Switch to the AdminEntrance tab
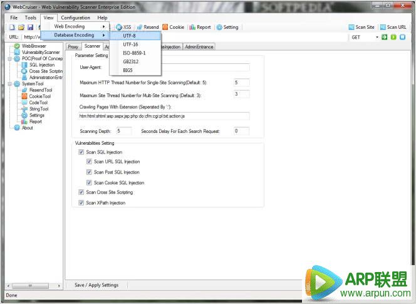The image size is (416, 304). [x=199, y=47]
